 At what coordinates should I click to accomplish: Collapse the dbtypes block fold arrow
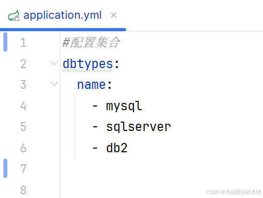(x=54, y=63)
